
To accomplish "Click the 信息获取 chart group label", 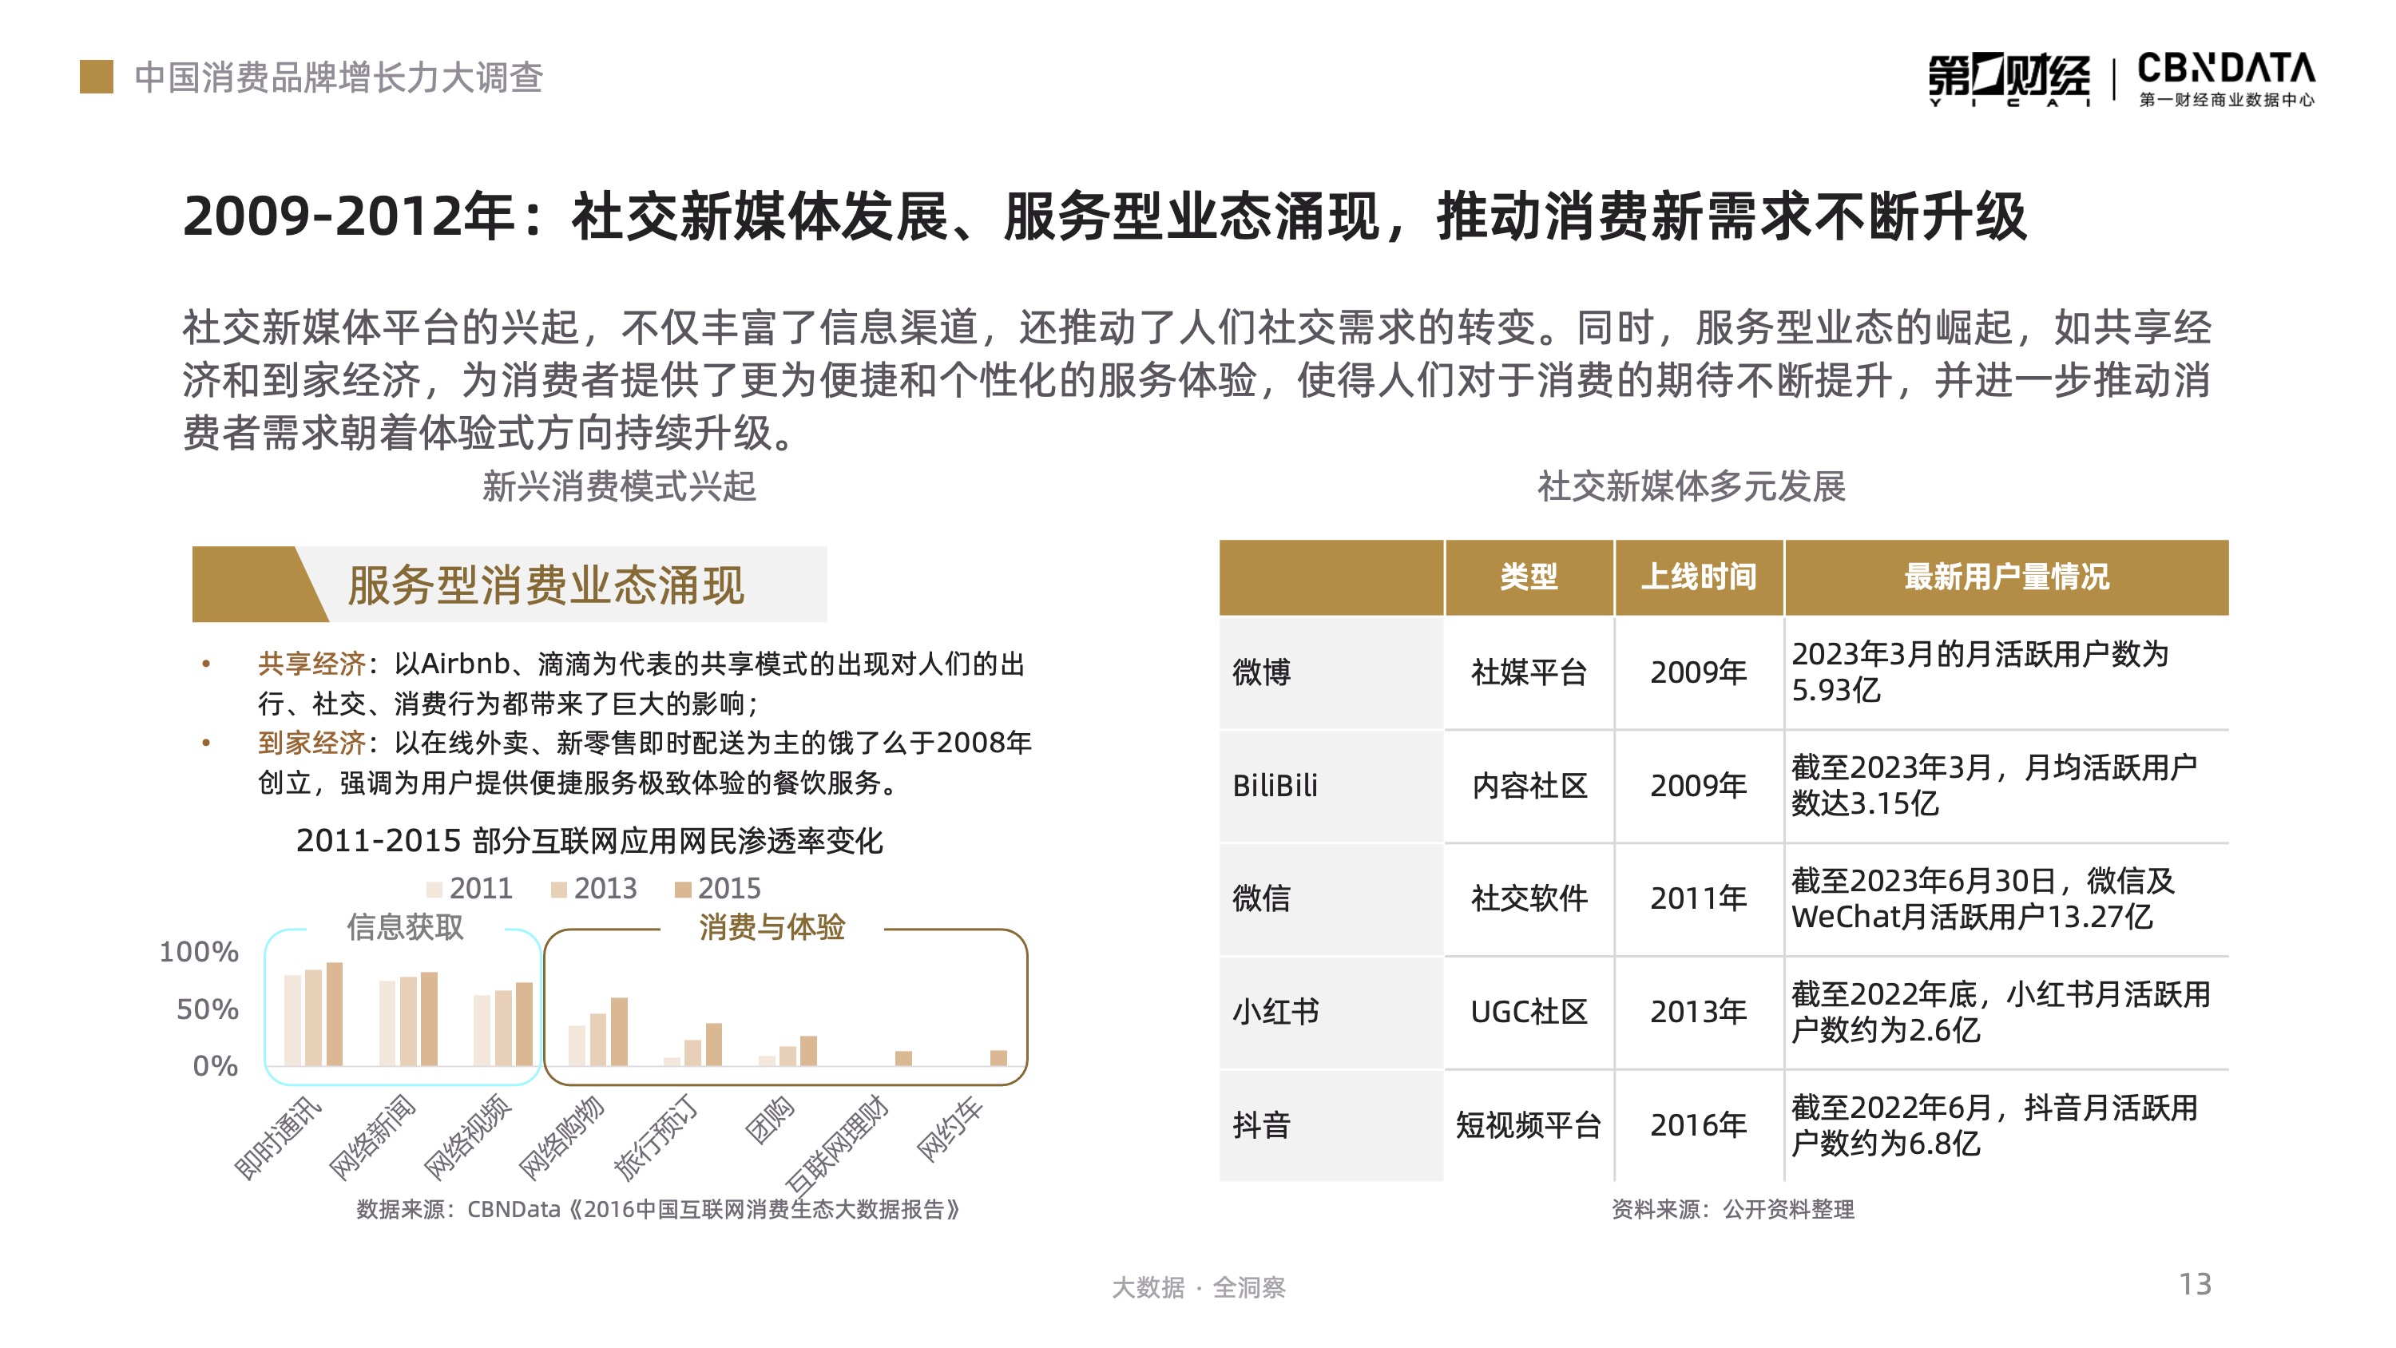I will pyautogui.click(x=405, y=926).
